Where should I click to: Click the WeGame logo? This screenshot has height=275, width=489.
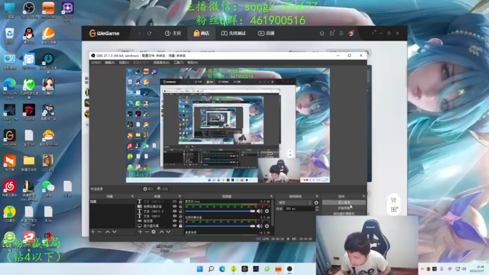[x=105, y=33]
